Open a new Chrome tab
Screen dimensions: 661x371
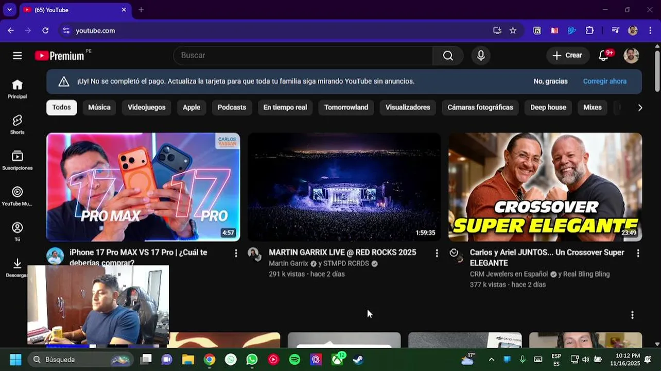141,10
